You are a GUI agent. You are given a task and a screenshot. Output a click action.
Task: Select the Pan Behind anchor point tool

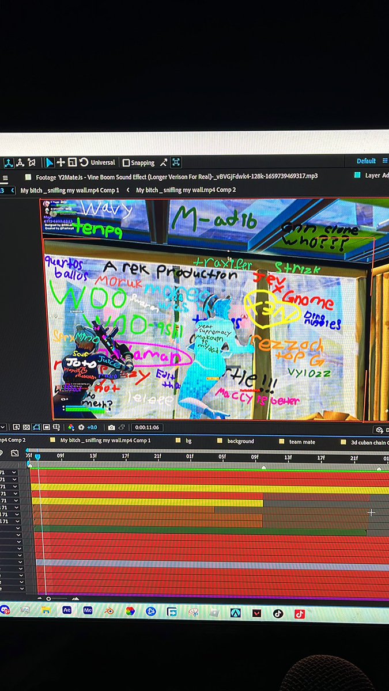pos(60,162)
